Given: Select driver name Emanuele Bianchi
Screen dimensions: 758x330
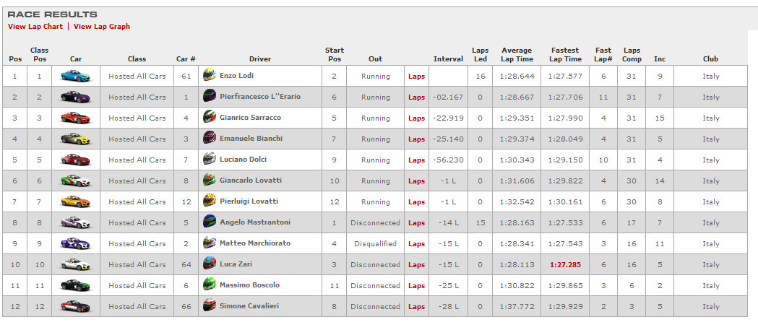Looking at the screenshot, I should pyautogui.click(x=251, y=138).
